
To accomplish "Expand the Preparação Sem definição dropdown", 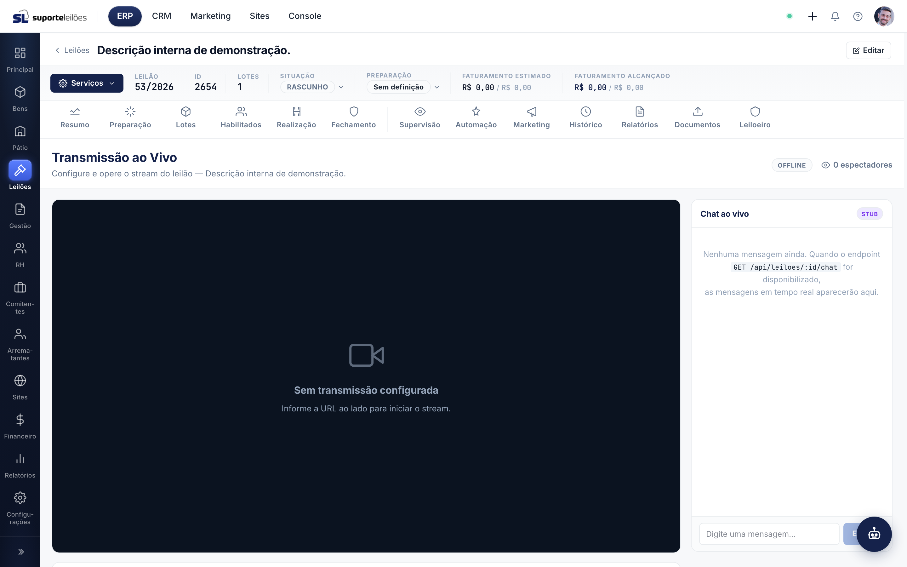I will (x=403, y=87).
